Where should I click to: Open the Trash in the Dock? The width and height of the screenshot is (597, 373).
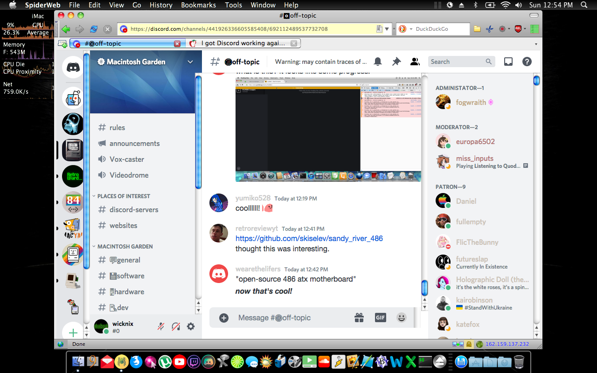click(x=519, y=361)
